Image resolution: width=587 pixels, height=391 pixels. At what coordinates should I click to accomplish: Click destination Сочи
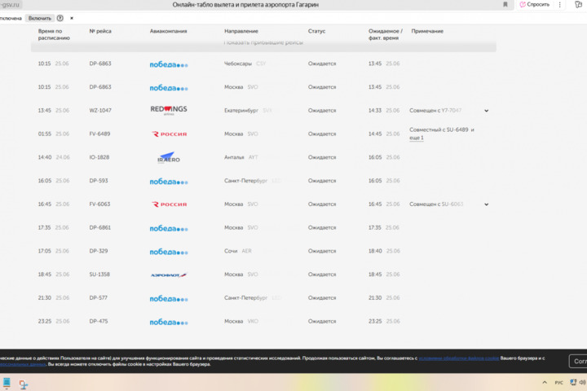click(231, 251)
